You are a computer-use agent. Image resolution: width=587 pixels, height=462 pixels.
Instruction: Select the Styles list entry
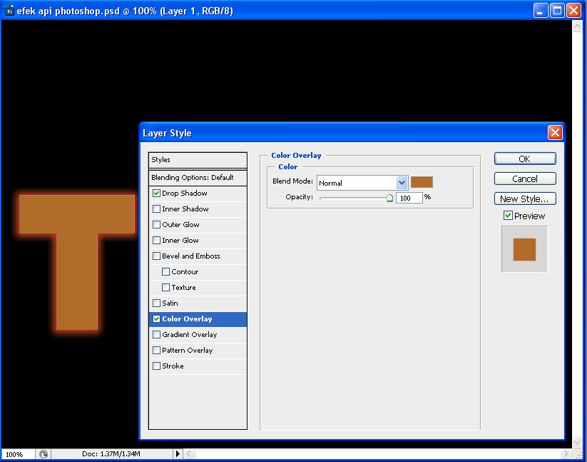click(x=198, y=160)
